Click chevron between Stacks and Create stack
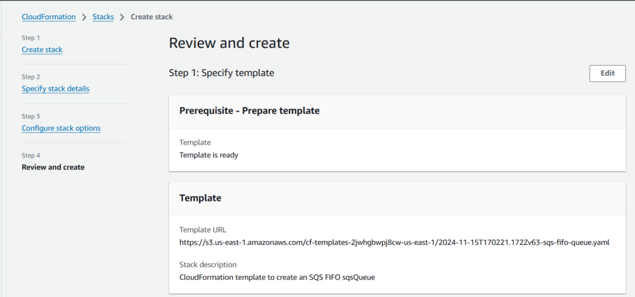This screenshot has width=635, height=297. click(122, 17)
